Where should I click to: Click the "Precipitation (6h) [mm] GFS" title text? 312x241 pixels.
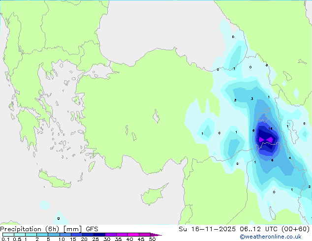(49, 229)
